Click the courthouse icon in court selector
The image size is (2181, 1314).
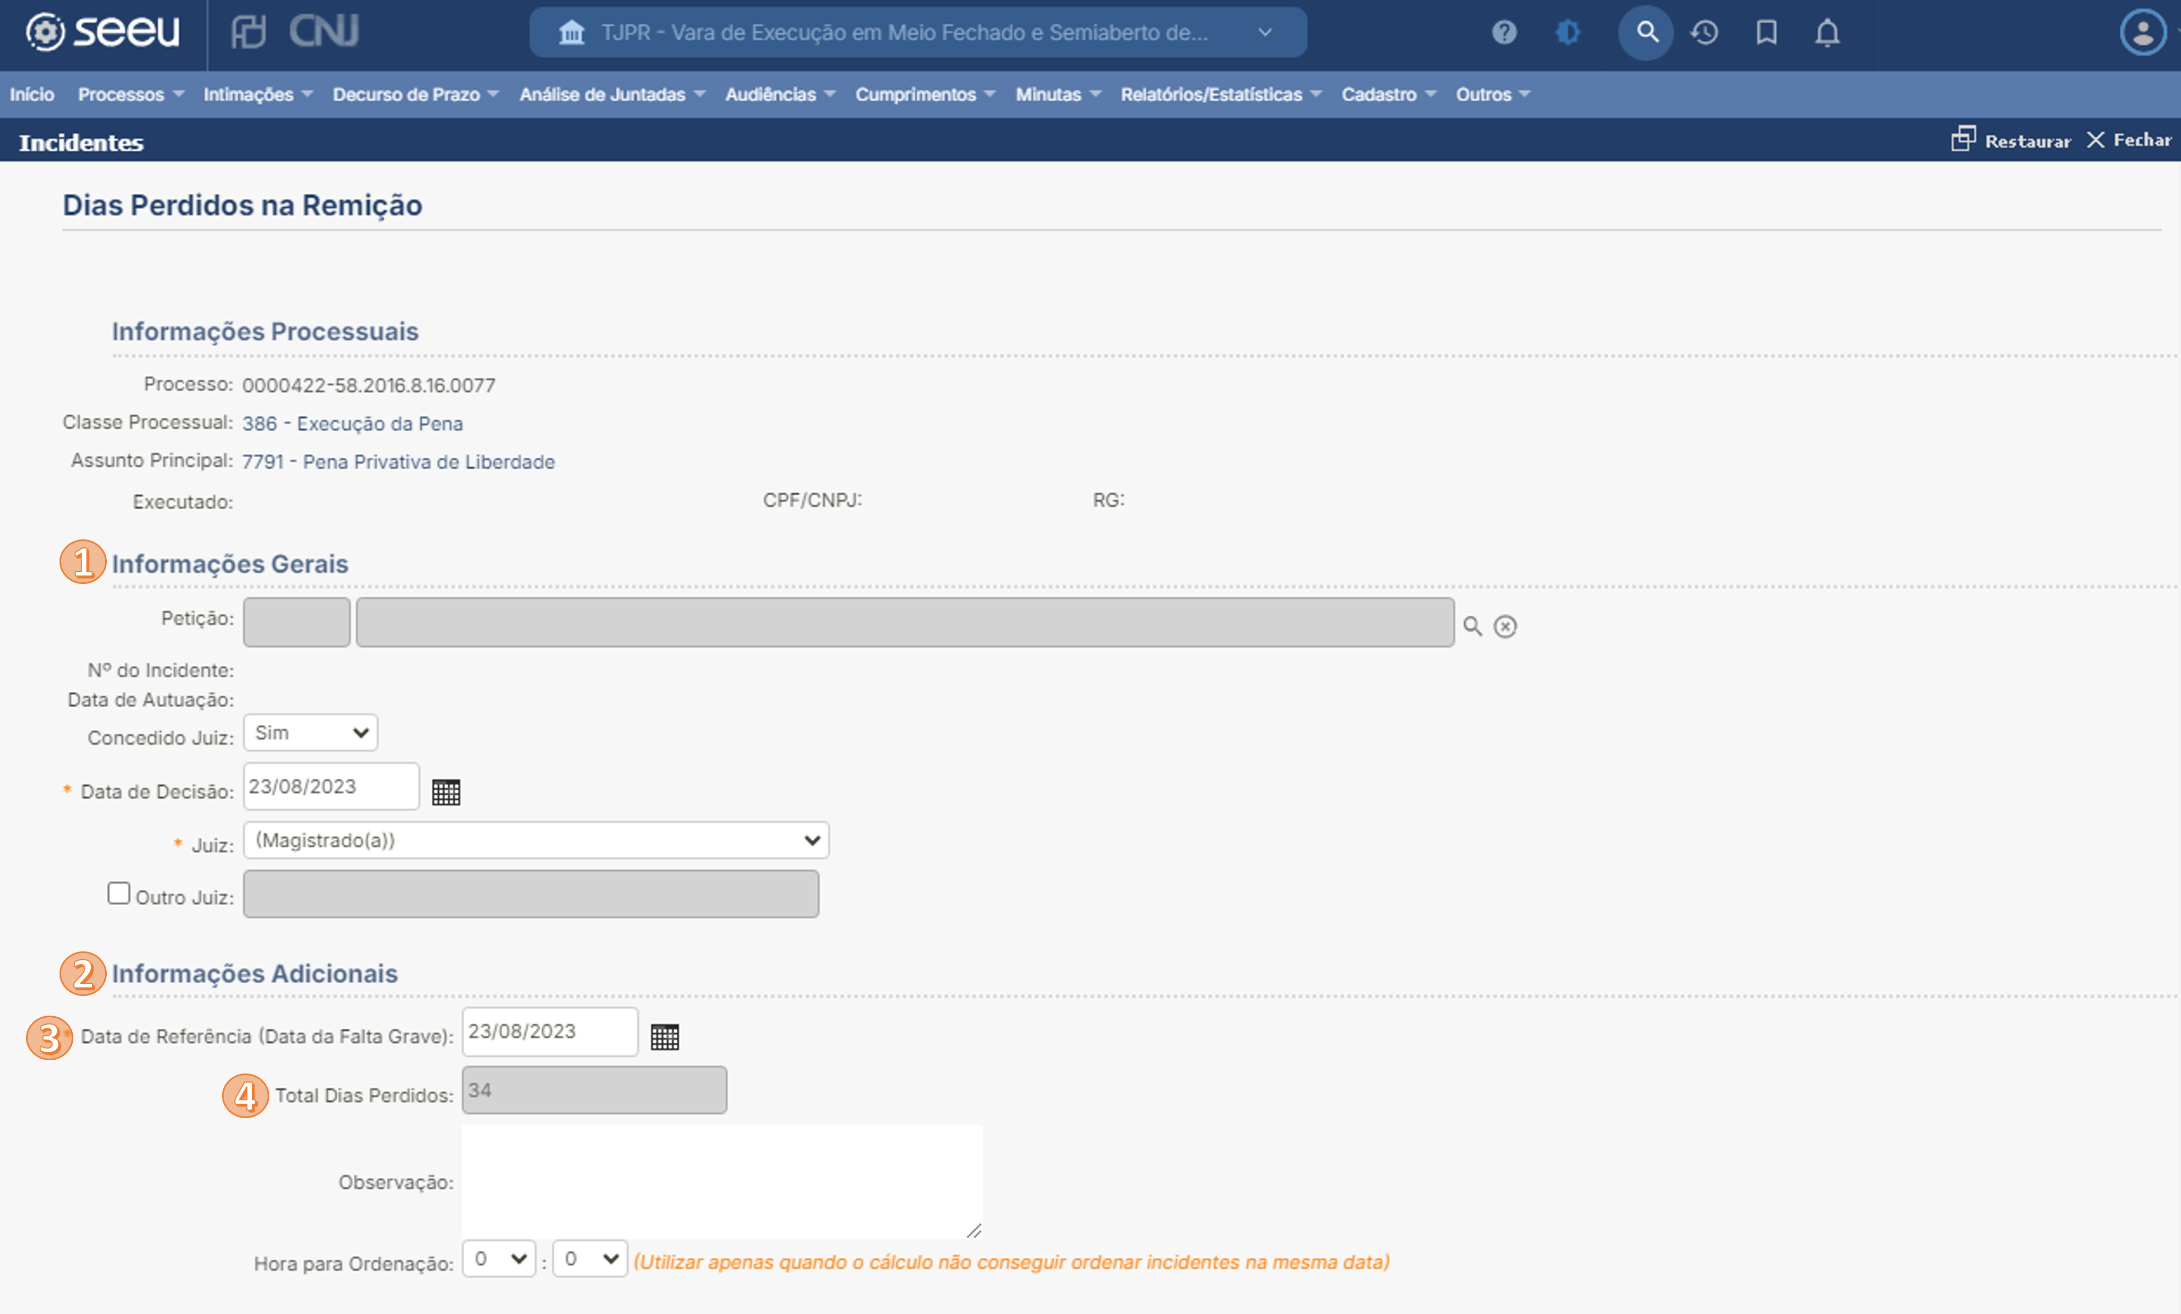tap(572, 33)
